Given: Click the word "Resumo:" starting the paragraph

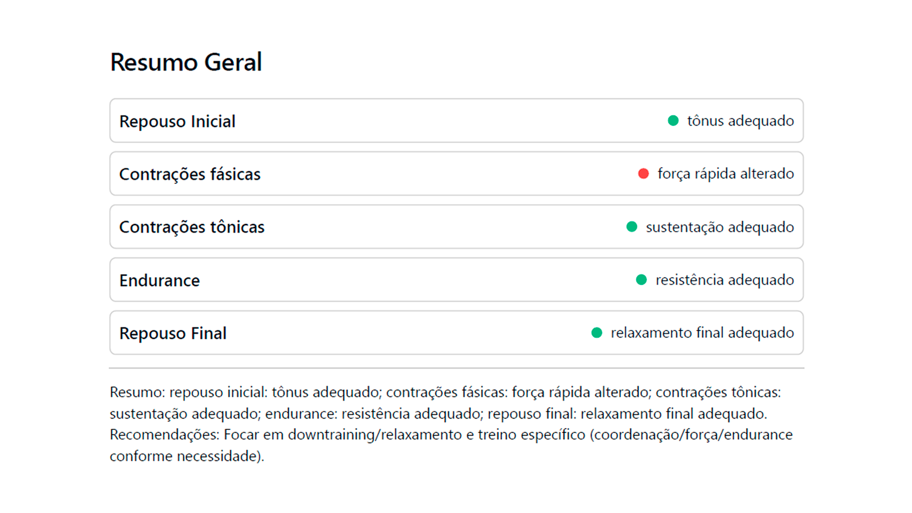Looking at the screenshot, I should click(x=137, y=392).
